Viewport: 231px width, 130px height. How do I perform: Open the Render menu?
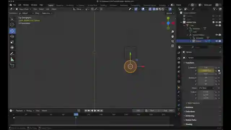coord(26,5)
